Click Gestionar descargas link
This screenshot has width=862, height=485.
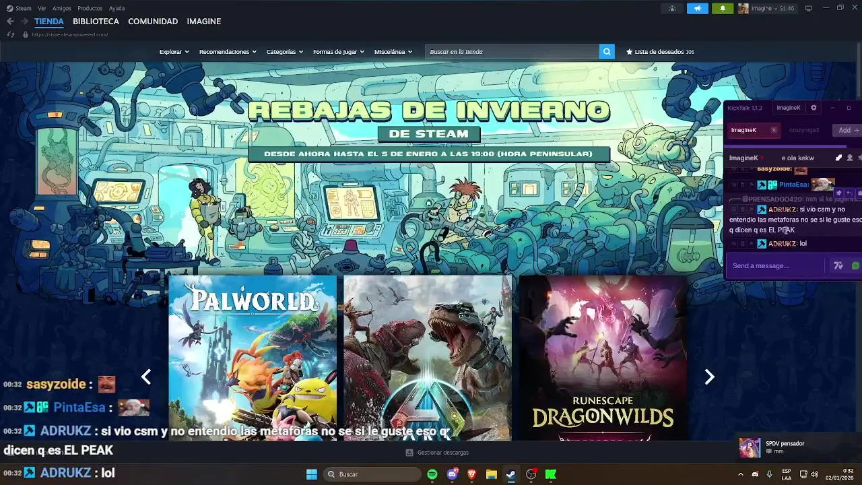[x=442, y=453]
